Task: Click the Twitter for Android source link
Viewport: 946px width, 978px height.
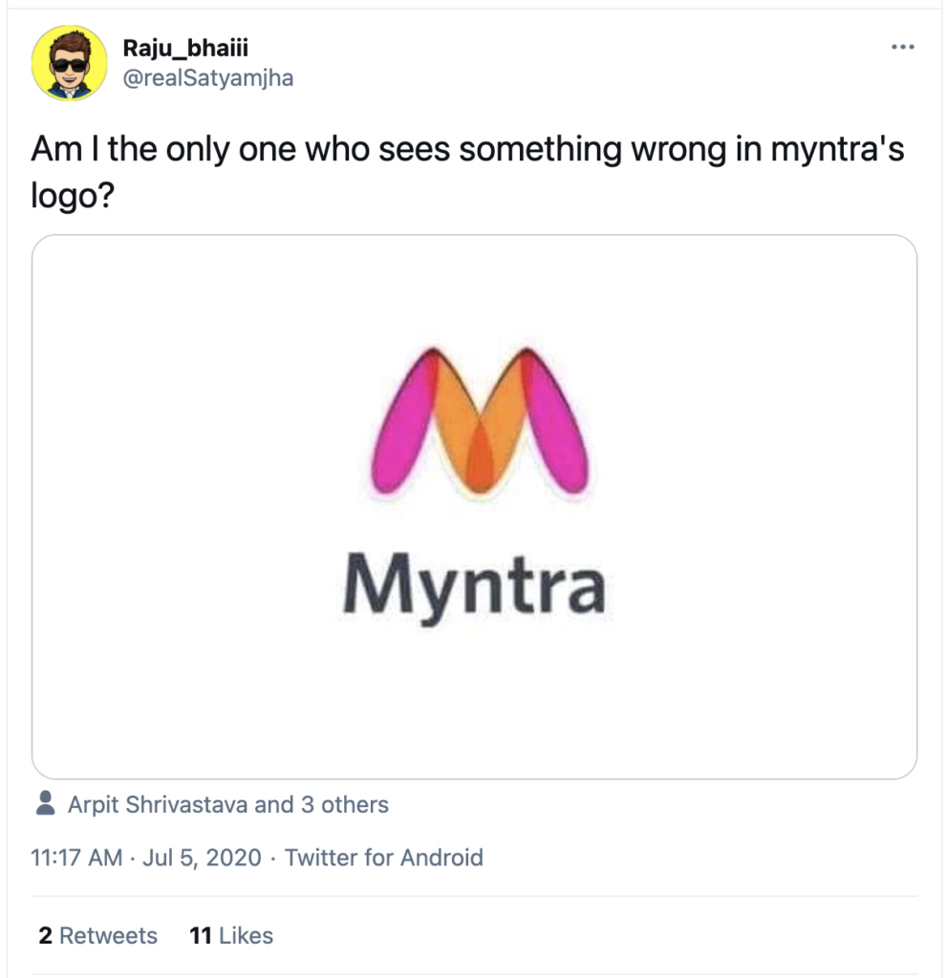Action: (384, 858)
